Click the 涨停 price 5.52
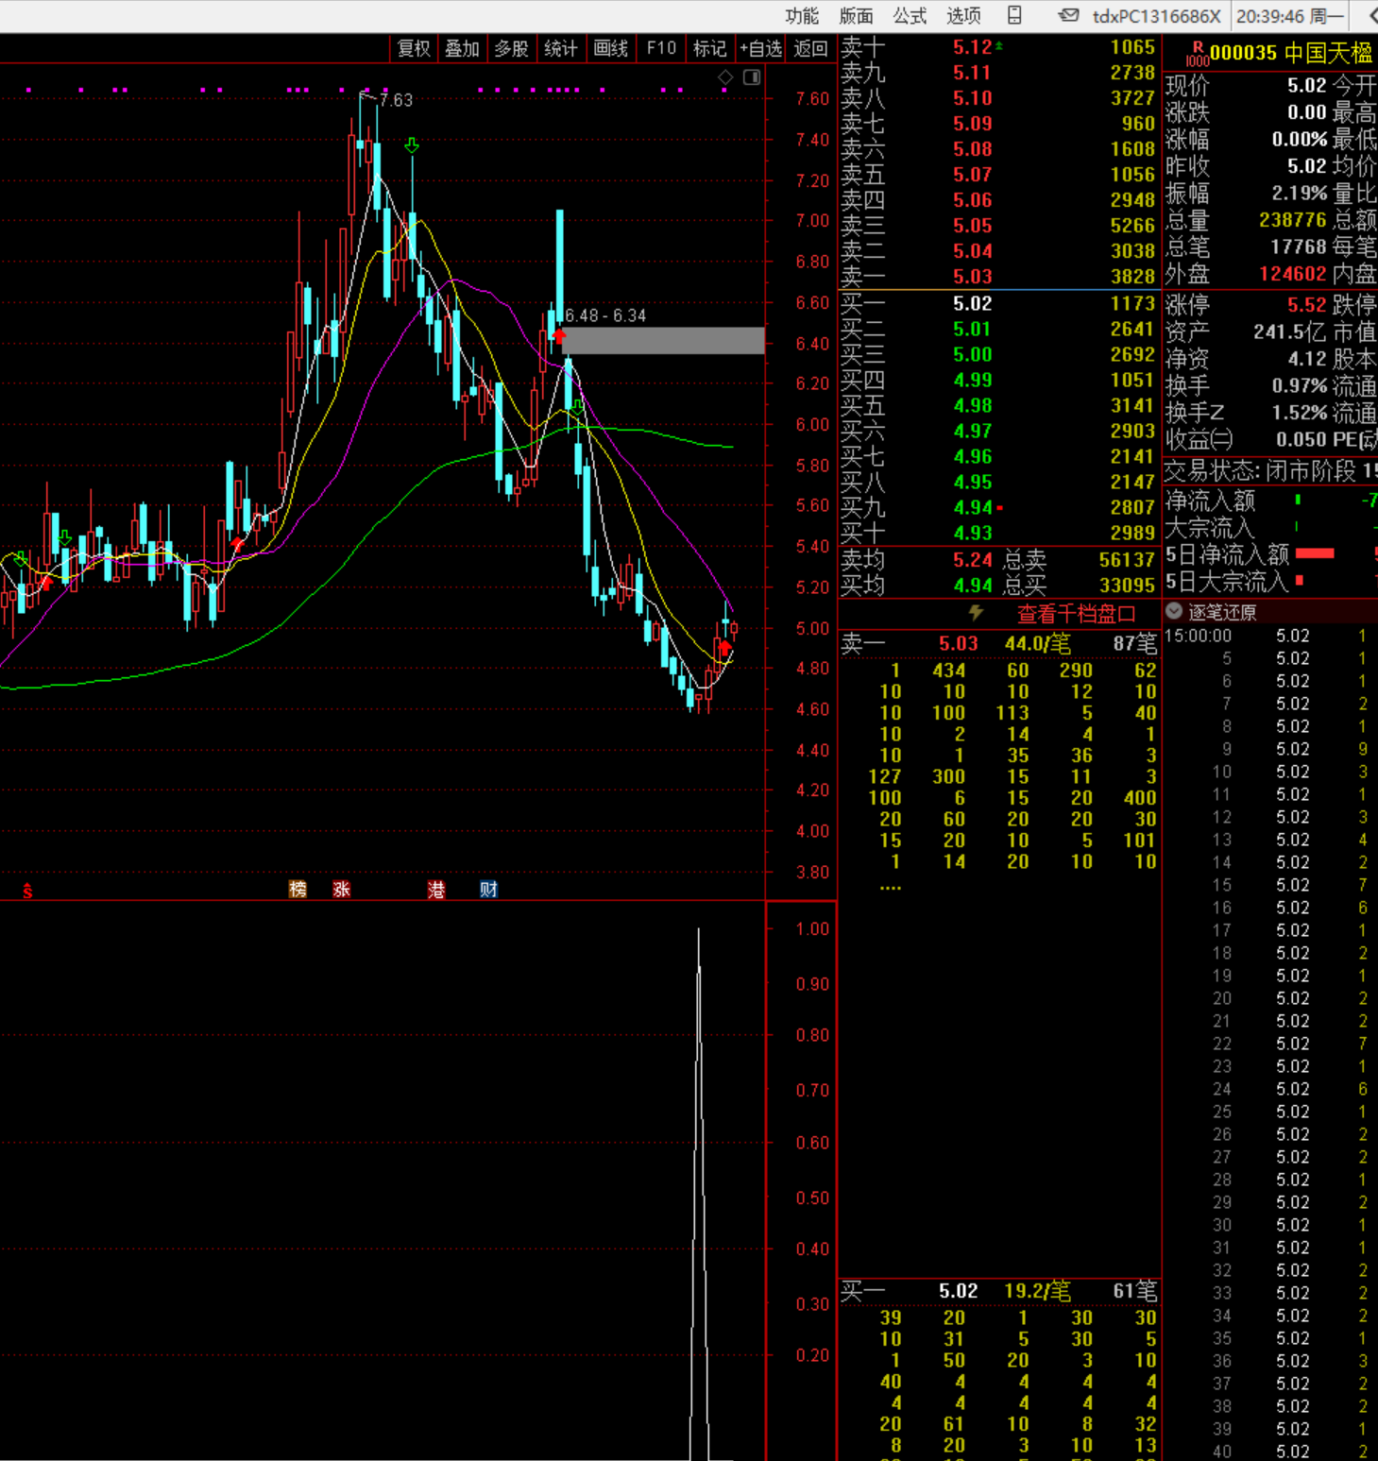 pos(1306,305)
